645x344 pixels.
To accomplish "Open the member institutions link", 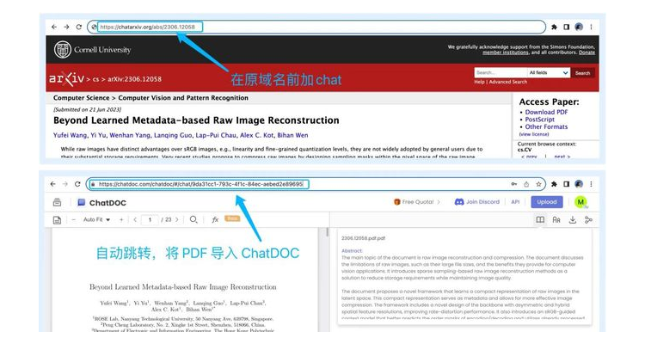I will pos(505,52).
